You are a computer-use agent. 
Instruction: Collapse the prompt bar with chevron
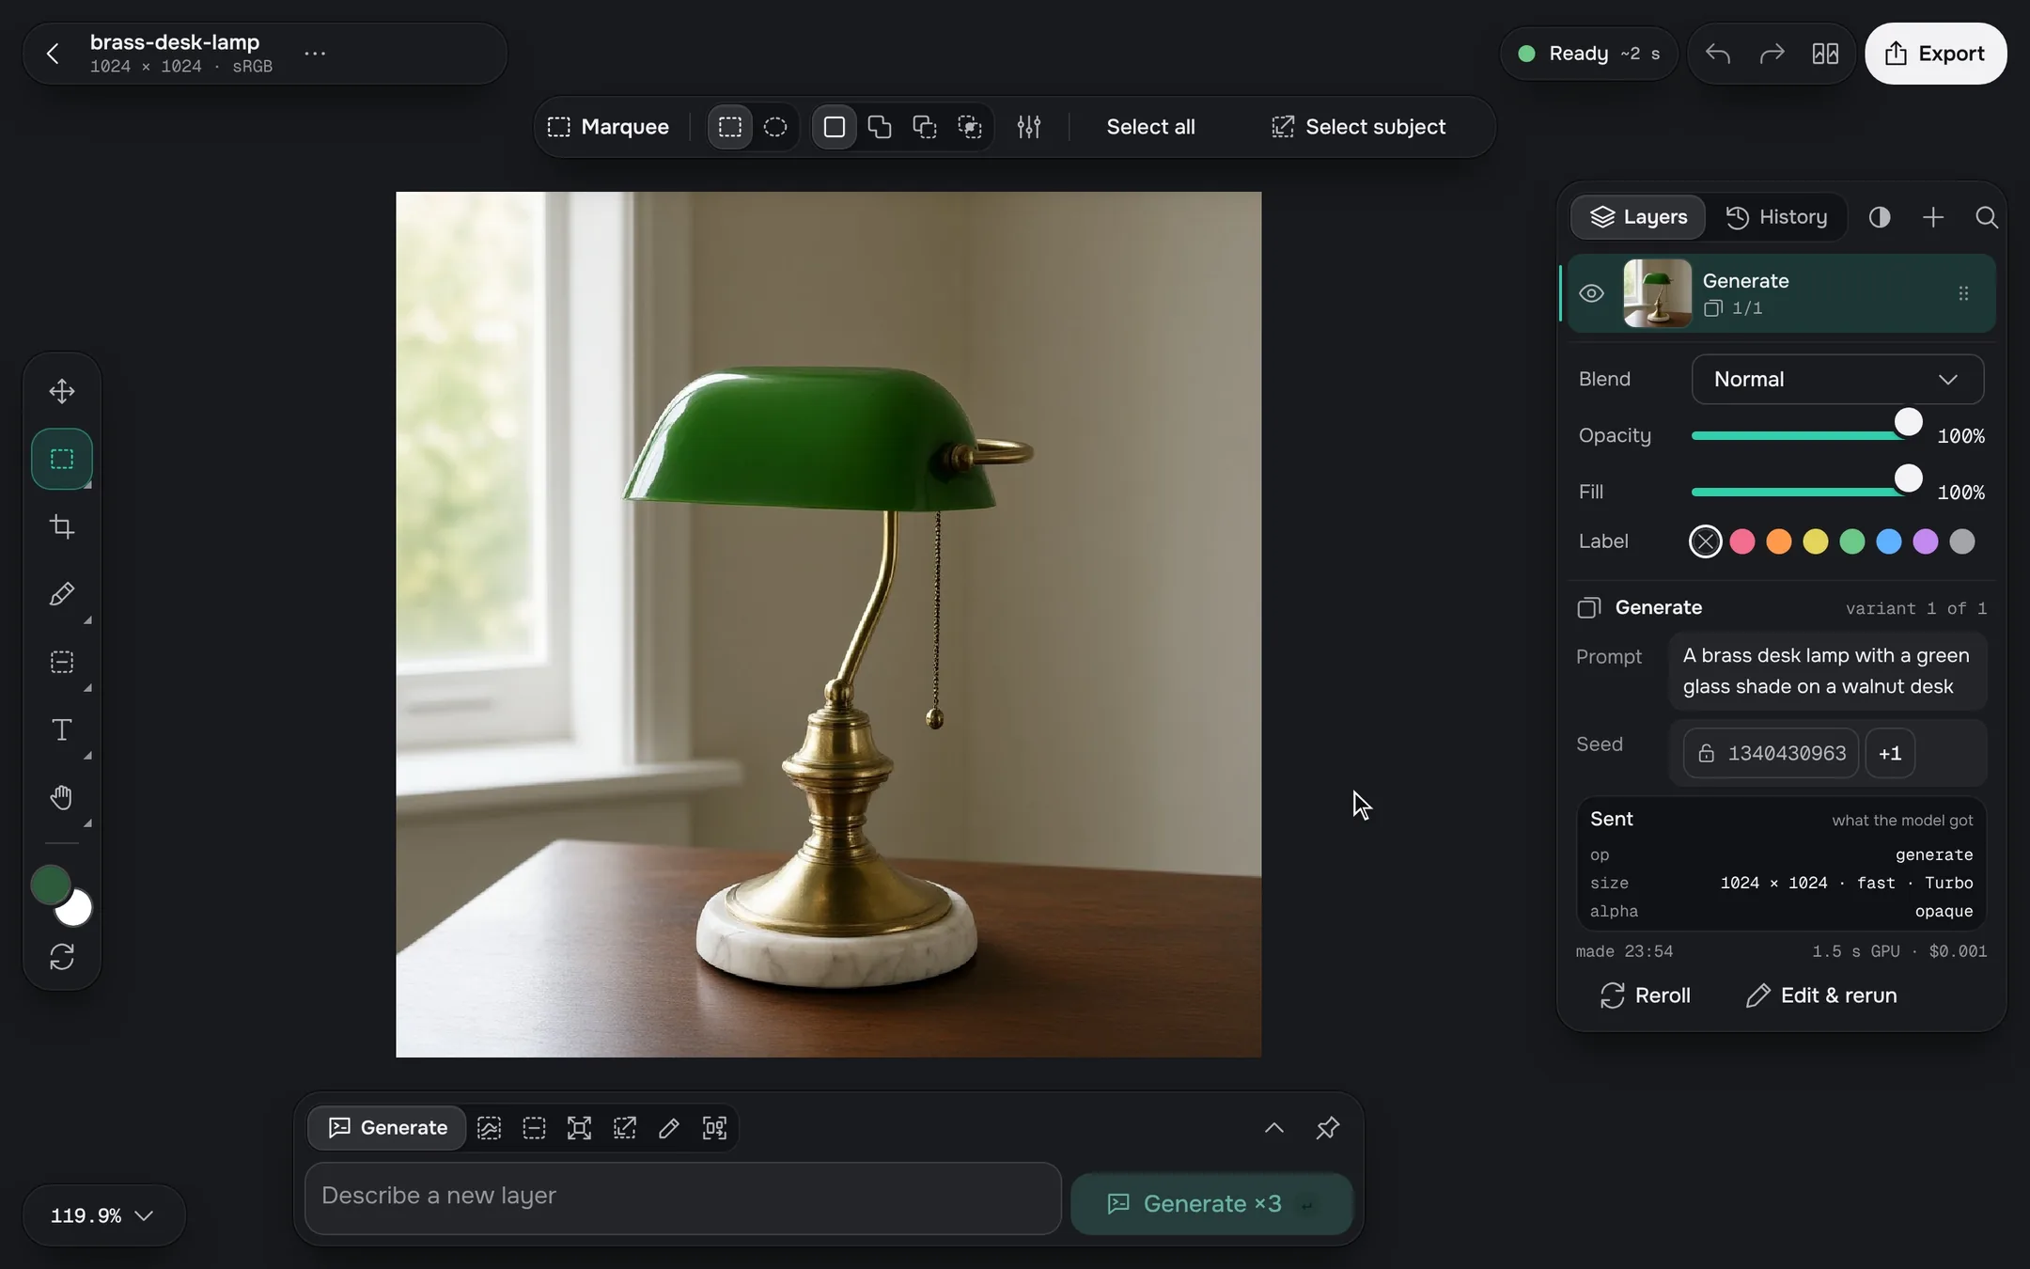(x=1273, y=1128)
